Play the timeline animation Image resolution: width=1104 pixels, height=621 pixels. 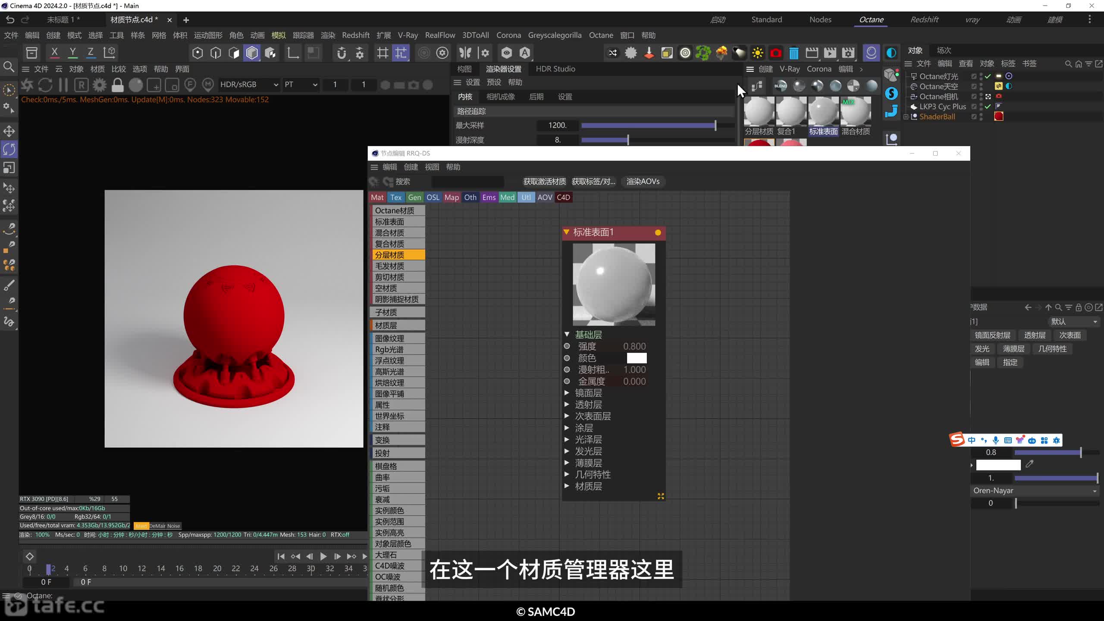pos(323,556)
